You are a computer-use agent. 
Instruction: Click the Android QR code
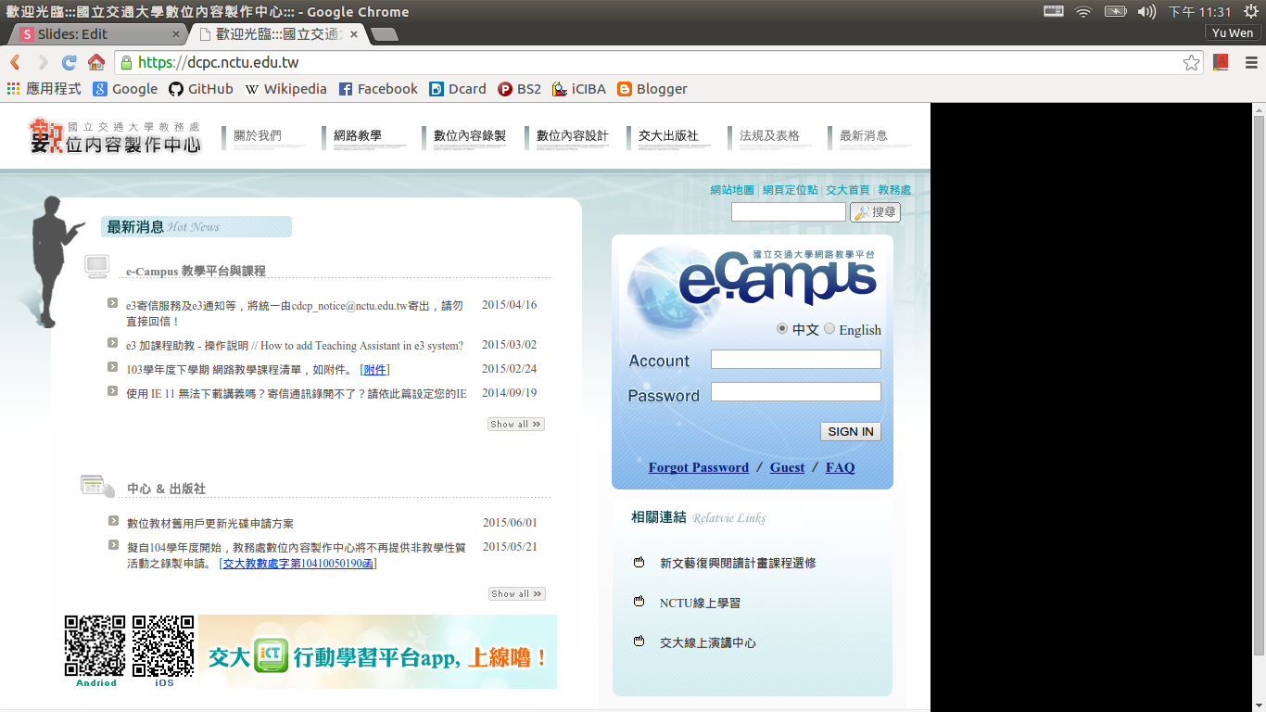coord(95,646)
